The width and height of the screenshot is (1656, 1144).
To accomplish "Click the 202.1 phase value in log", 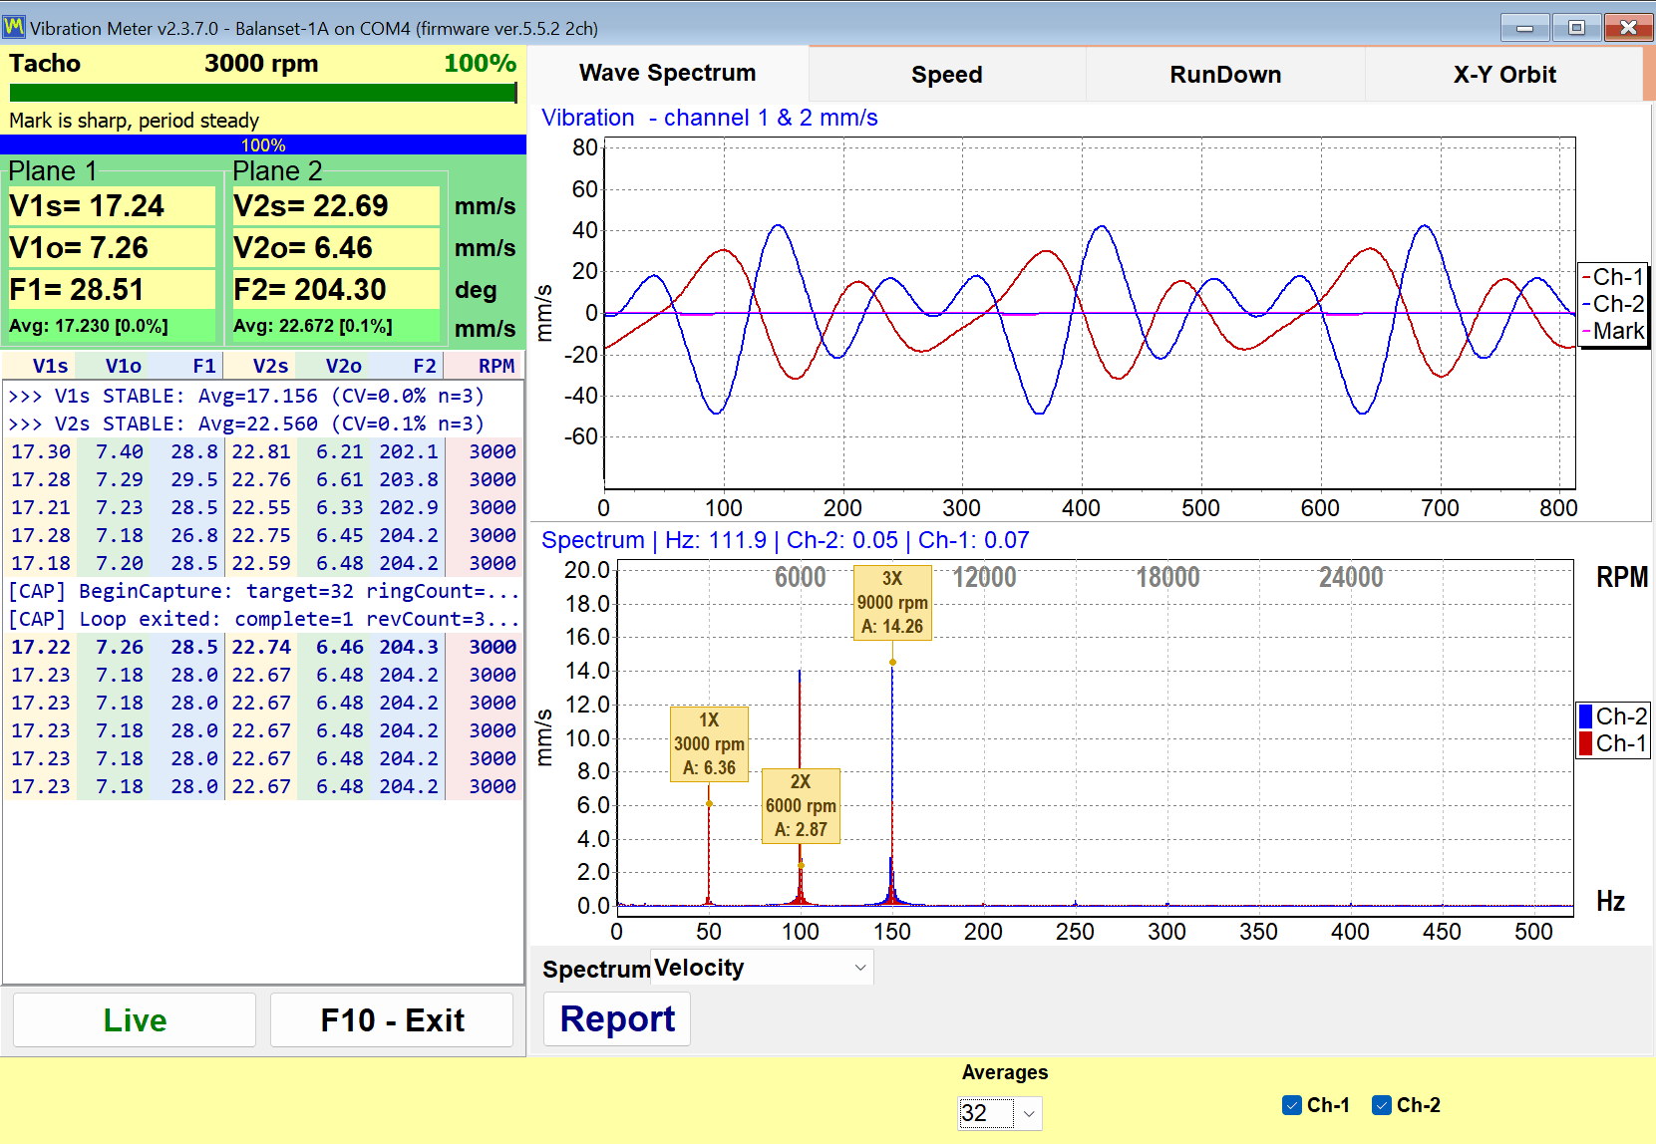I will pos(408,451).
